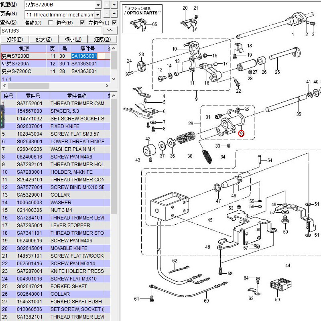Open the 11 Thread trimmer mechanism page dropdown
Screen dimensions: 321x321
point(97,15)
